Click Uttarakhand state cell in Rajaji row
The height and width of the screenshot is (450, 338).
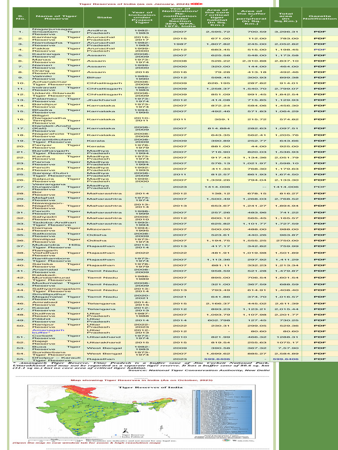[x=103, y=343]
